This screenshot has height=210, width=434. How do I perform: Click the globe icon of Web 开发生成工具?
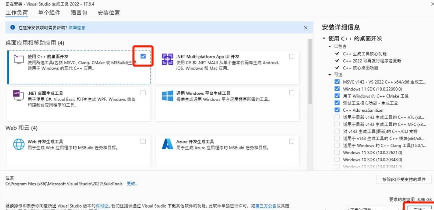click(19, 144)
